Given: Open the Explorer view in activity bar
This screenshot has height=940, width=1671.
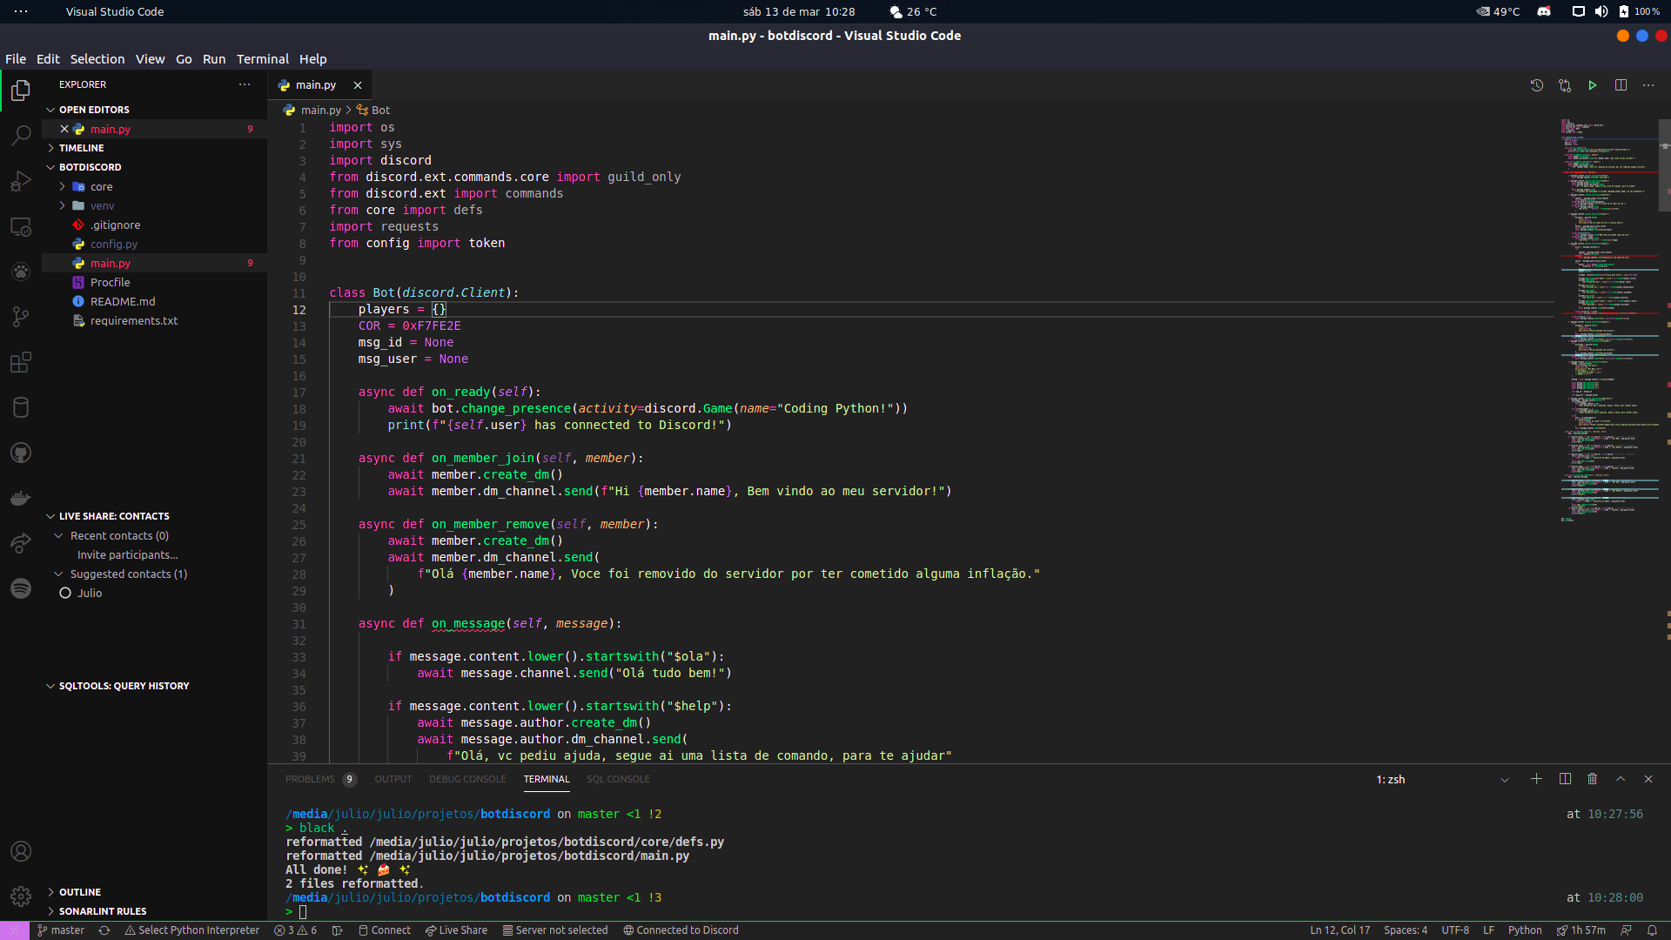Looking at the screenshot, I should click(x=21, y=91).
